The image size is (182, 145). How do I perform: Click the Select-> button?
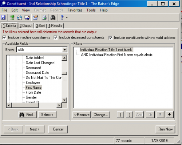point(47,114)
